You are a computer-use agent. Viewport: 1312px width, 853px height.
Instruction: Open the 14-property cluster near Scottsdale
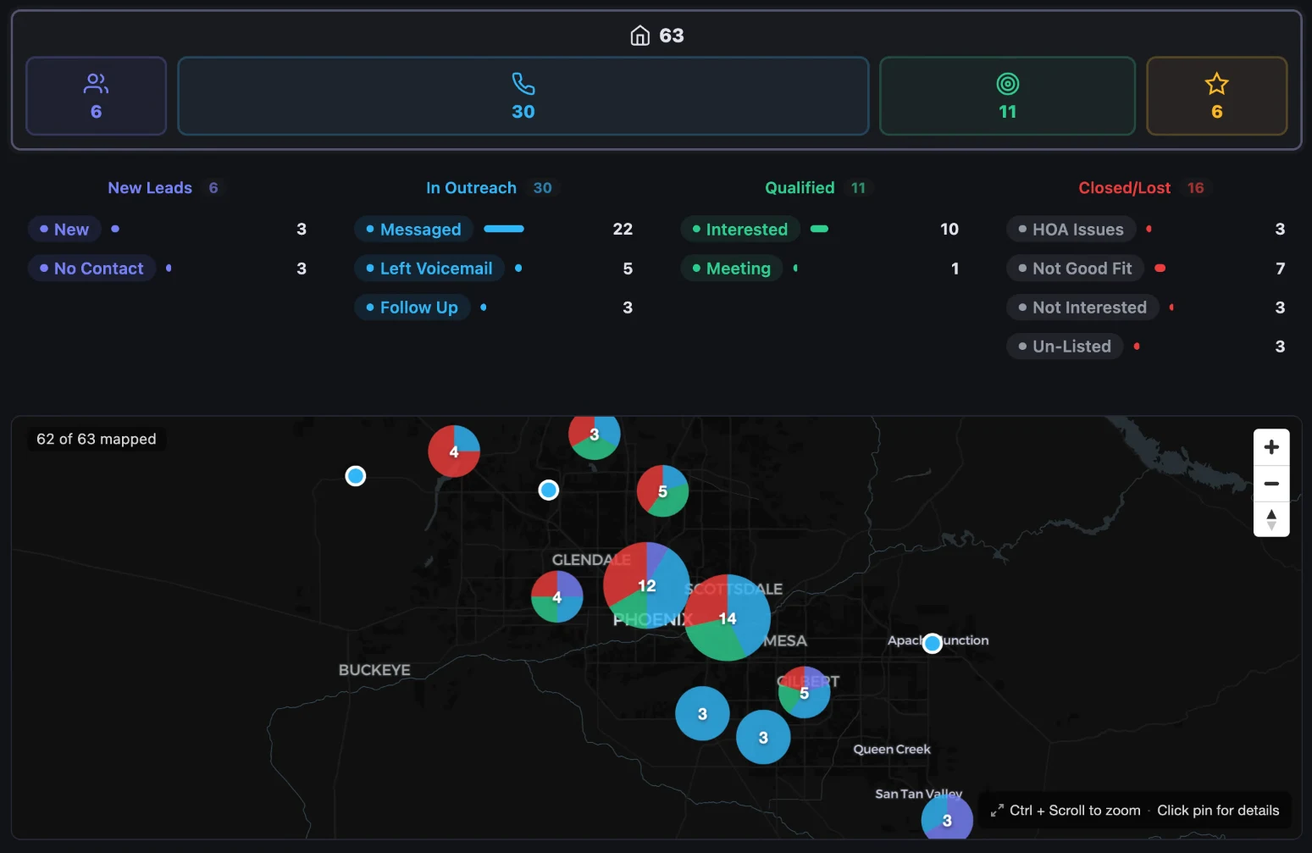(x=727, y=618)
